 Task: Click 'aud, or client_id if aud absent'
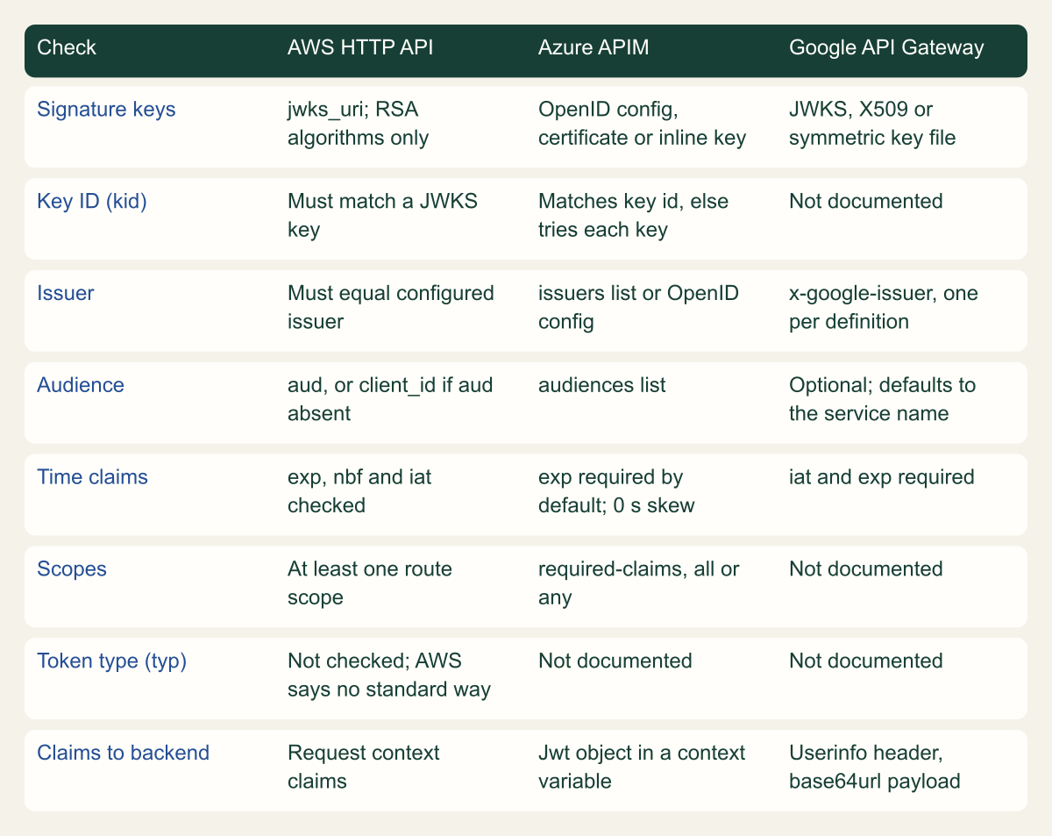391,399
